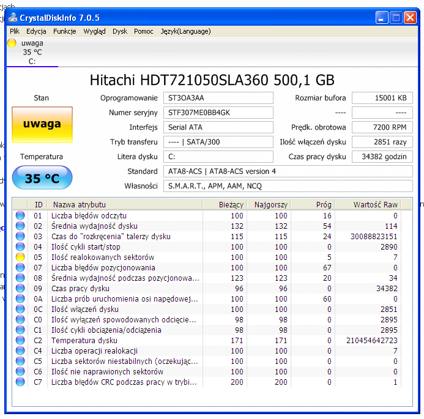Click the Serial ATA interface field
This screenshot has height=419, width=424.
[218, 127]
